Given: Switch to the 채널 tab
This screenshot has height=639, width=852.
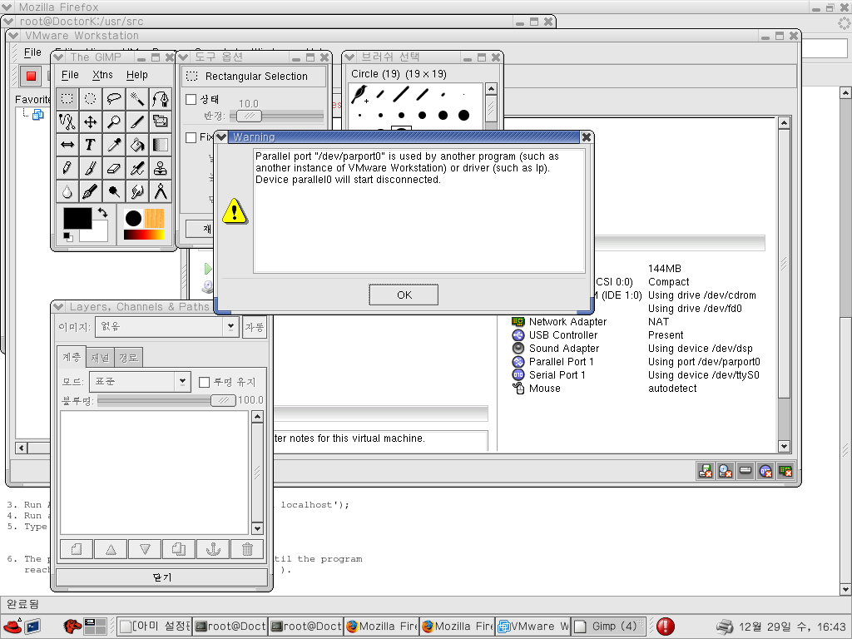Looking at the screenshot, I should pyautogui.click(x=100, y=358).
